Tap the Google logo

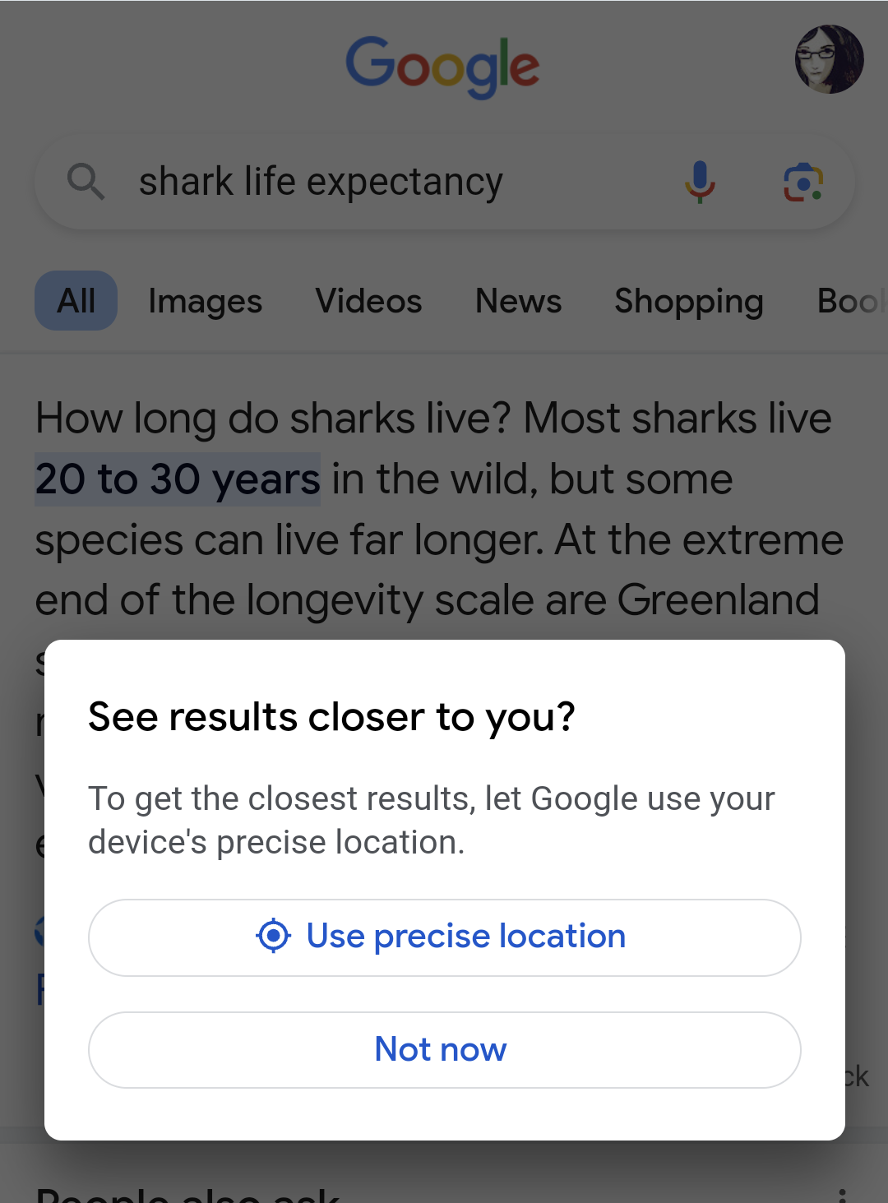click(442, 66)
